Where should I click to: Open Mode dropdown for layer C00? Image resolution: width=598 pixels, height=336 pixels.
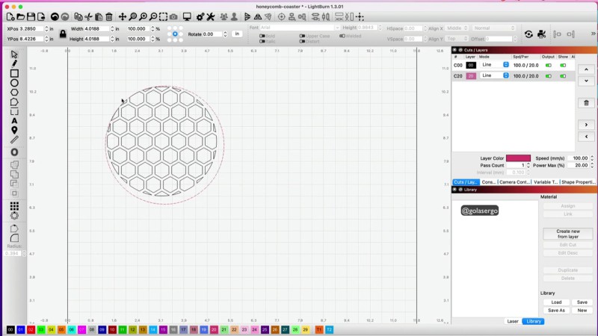(495, 66)
